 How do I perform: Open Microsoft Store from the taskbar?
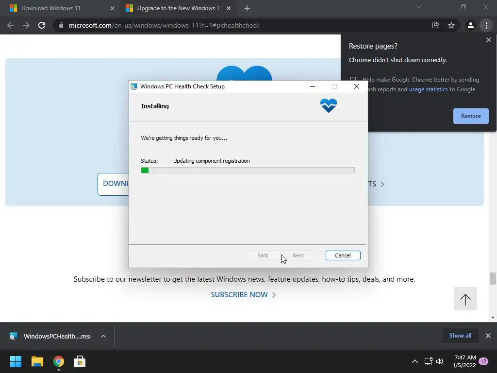(80, 361)
